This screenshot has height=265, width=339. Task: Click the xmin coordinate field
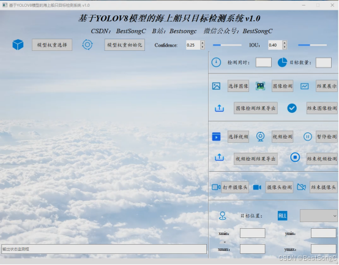click(253, 233)
